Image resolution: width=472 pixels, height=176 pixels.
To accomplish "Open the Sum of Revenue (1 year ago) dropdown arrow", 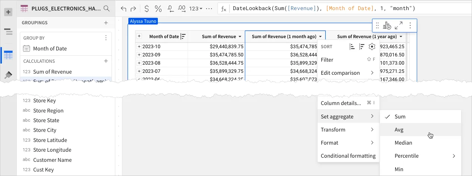I will tap(401, 37).
